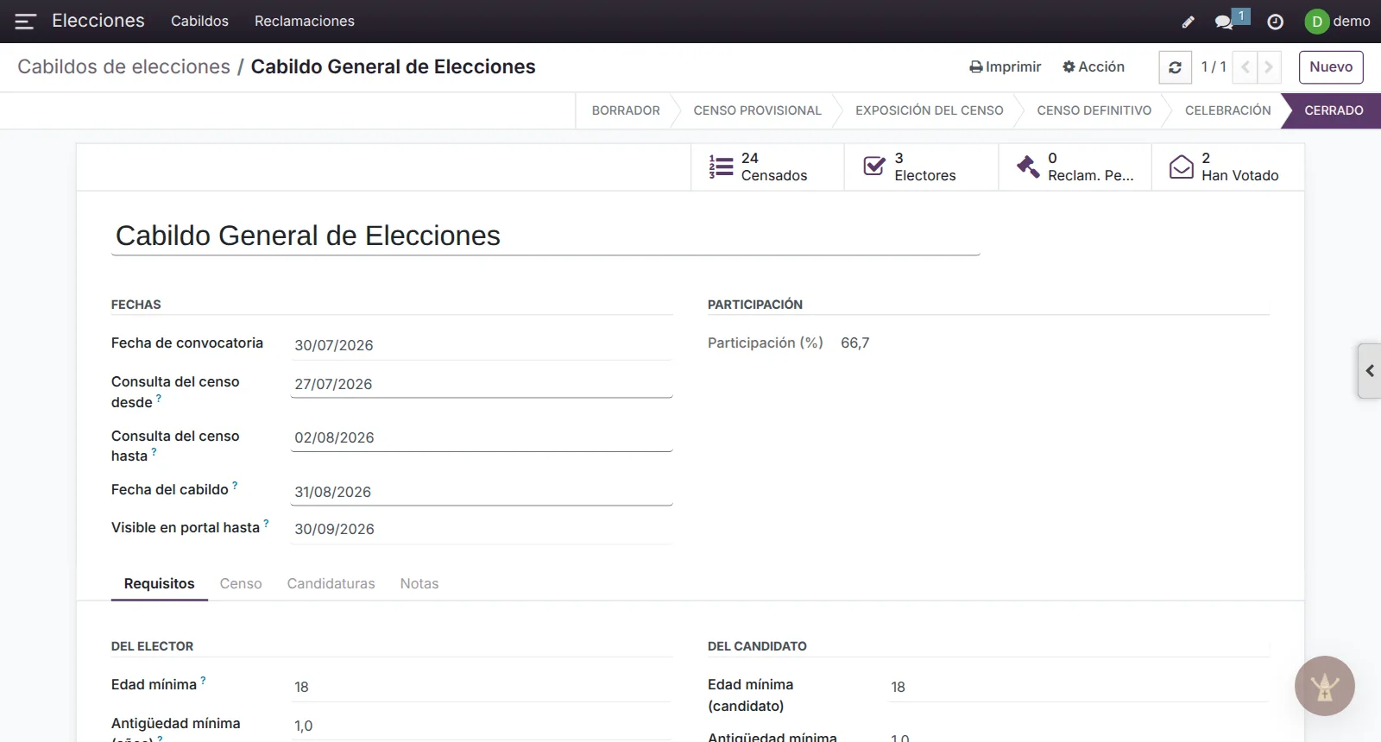Open the Reclamaciones menu
The width and height of the screenshot is (1381, 742).
click(305, 22)
